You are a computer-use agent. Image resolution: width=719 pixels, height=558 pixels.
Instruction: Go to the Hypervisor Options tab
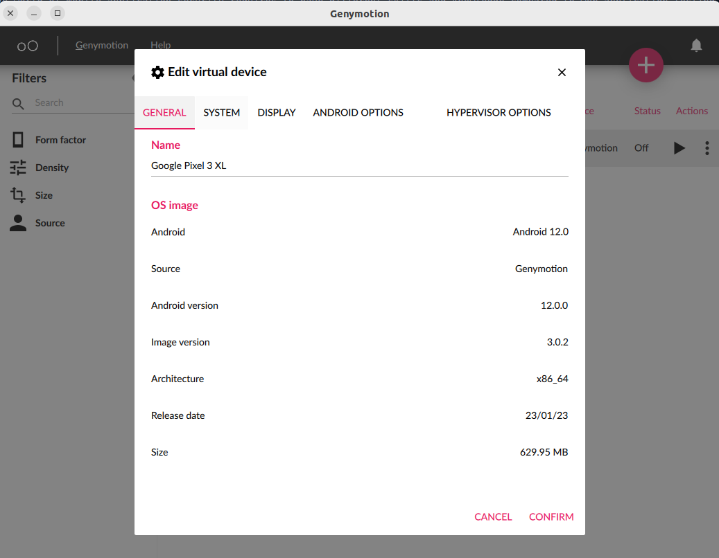[x=499, y=113]
